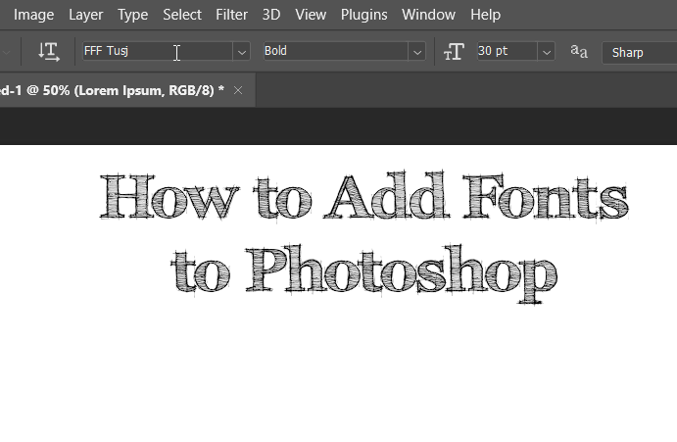This screenshot has height=442, width=677.
Task: Click the 30 pt font size field
Action: coord(508,51)
